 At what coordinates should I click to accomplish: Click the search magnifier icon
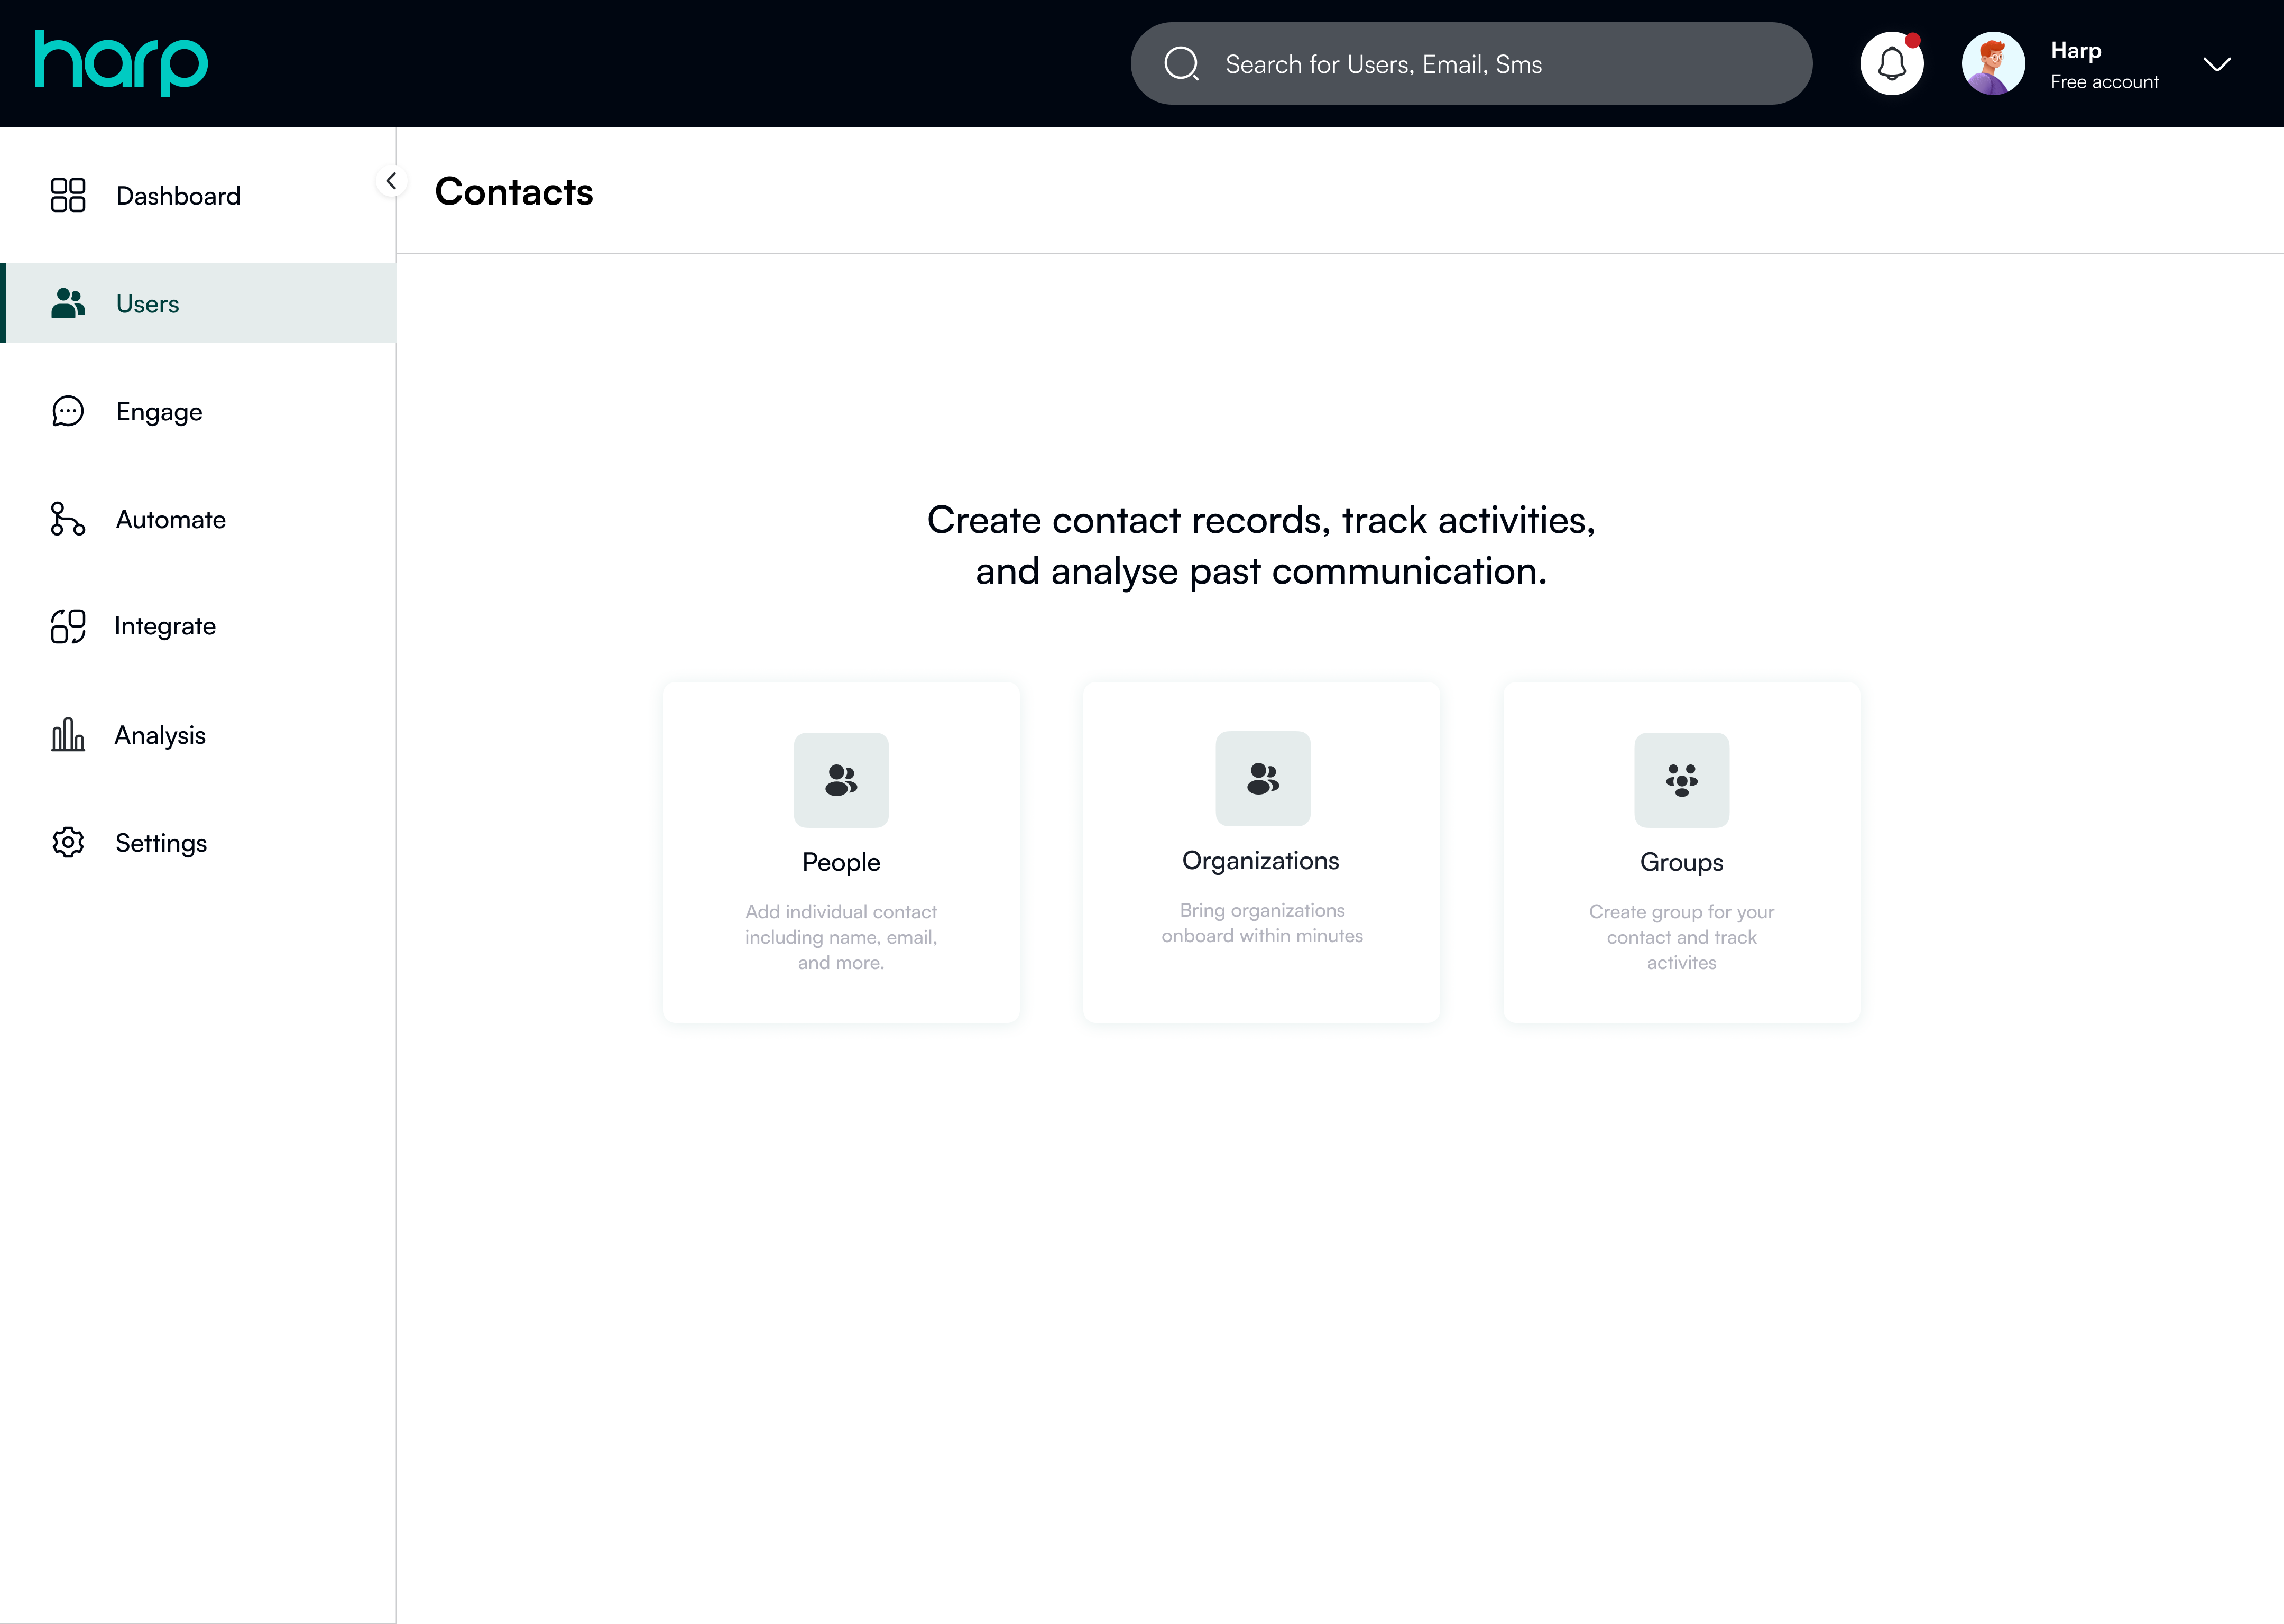(1181, 64)
